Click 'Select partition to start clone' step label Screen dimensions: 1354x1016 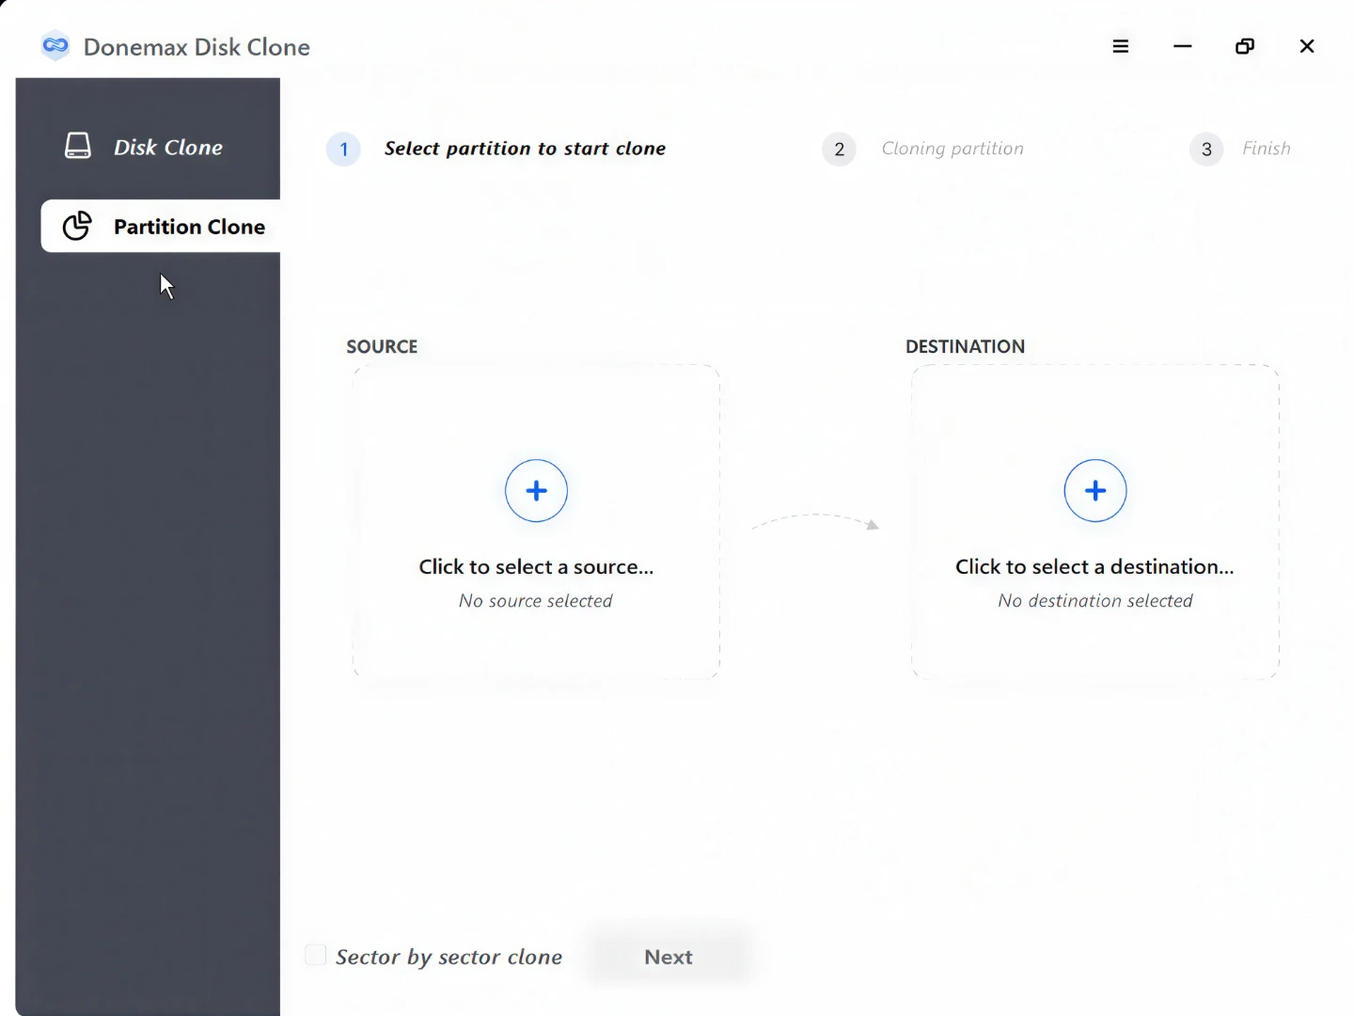click(x=525, y=149)
